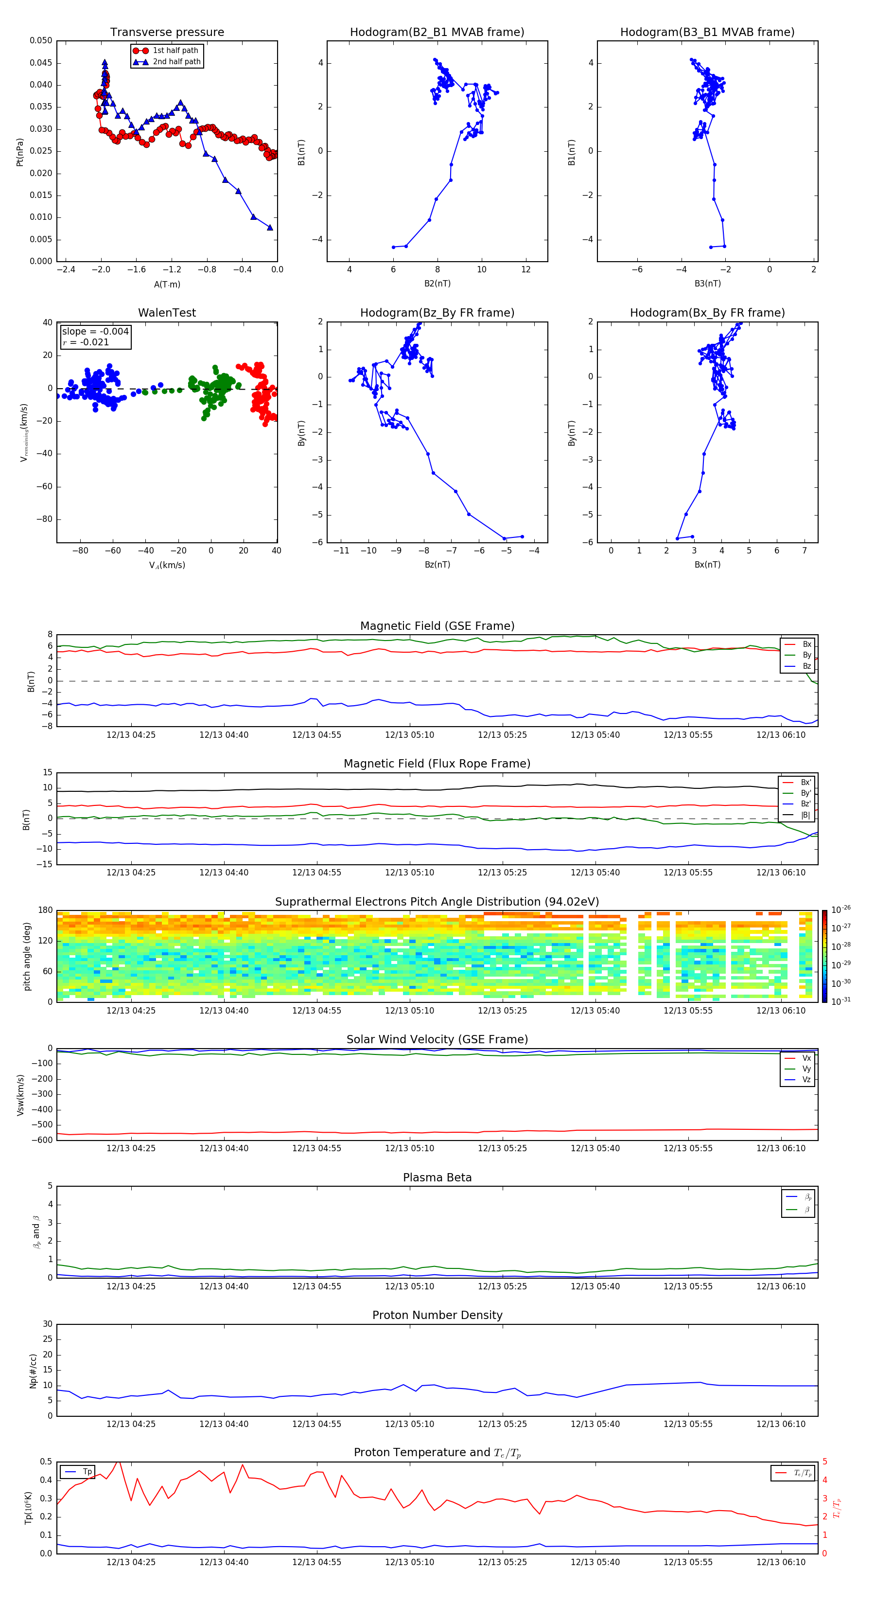The image size is (875, 1605).
Task: Click the 'Magnetic Field (Flux Rope Frame)' title
Action: (437, 764)
